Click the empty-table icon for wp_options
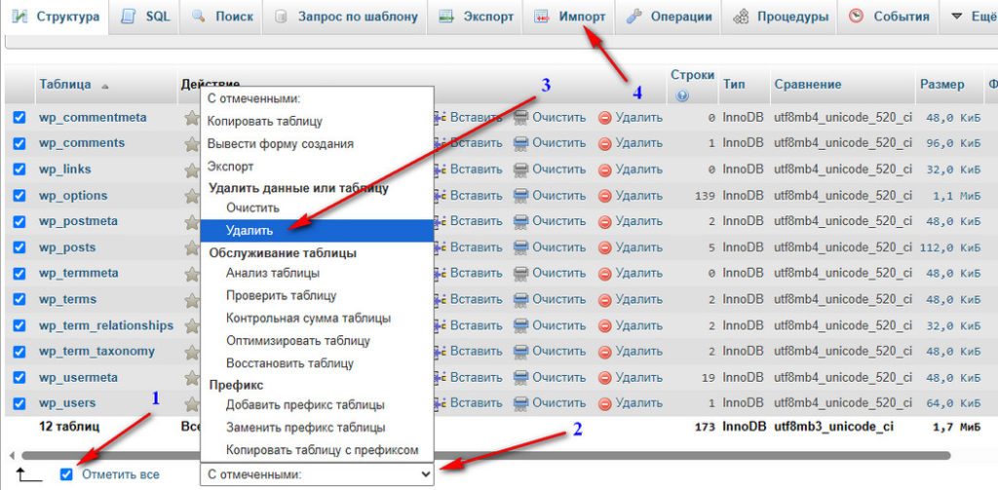 (520, 196)
